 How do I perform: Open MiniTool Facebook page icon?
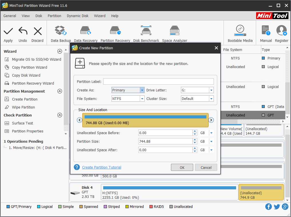(268, 207)
